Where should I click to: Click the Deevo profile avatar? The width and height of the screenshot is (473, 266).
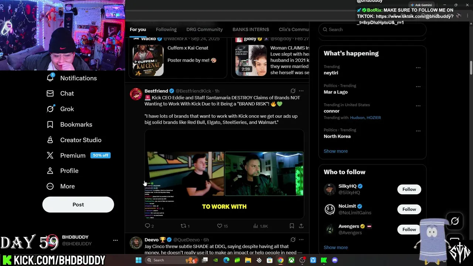click(x=136, y=243)
